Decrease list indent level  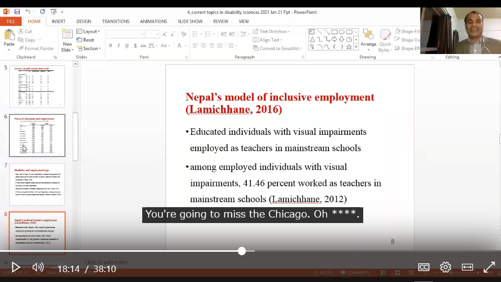click(223, 34)
